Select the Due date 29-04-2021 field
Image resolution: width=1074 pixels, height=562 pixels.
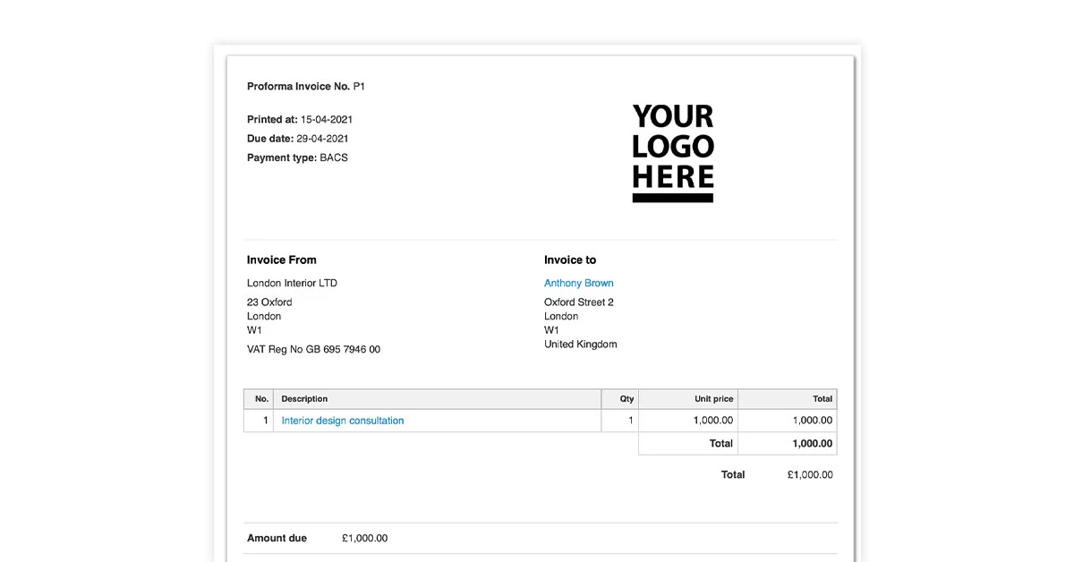[x=320, y=138]
